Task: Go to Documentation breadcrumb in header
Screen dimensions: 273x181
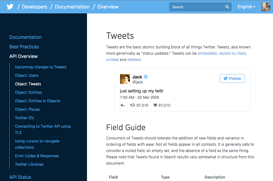Action: 72,7
